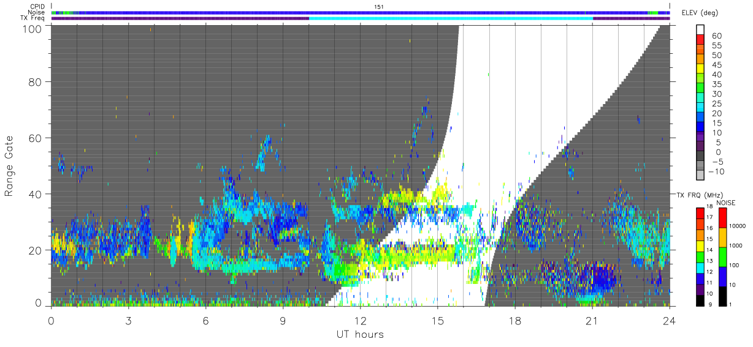Click the red swatch in the ELEV colorbar
753x347 pixels.
click(700, 40)
